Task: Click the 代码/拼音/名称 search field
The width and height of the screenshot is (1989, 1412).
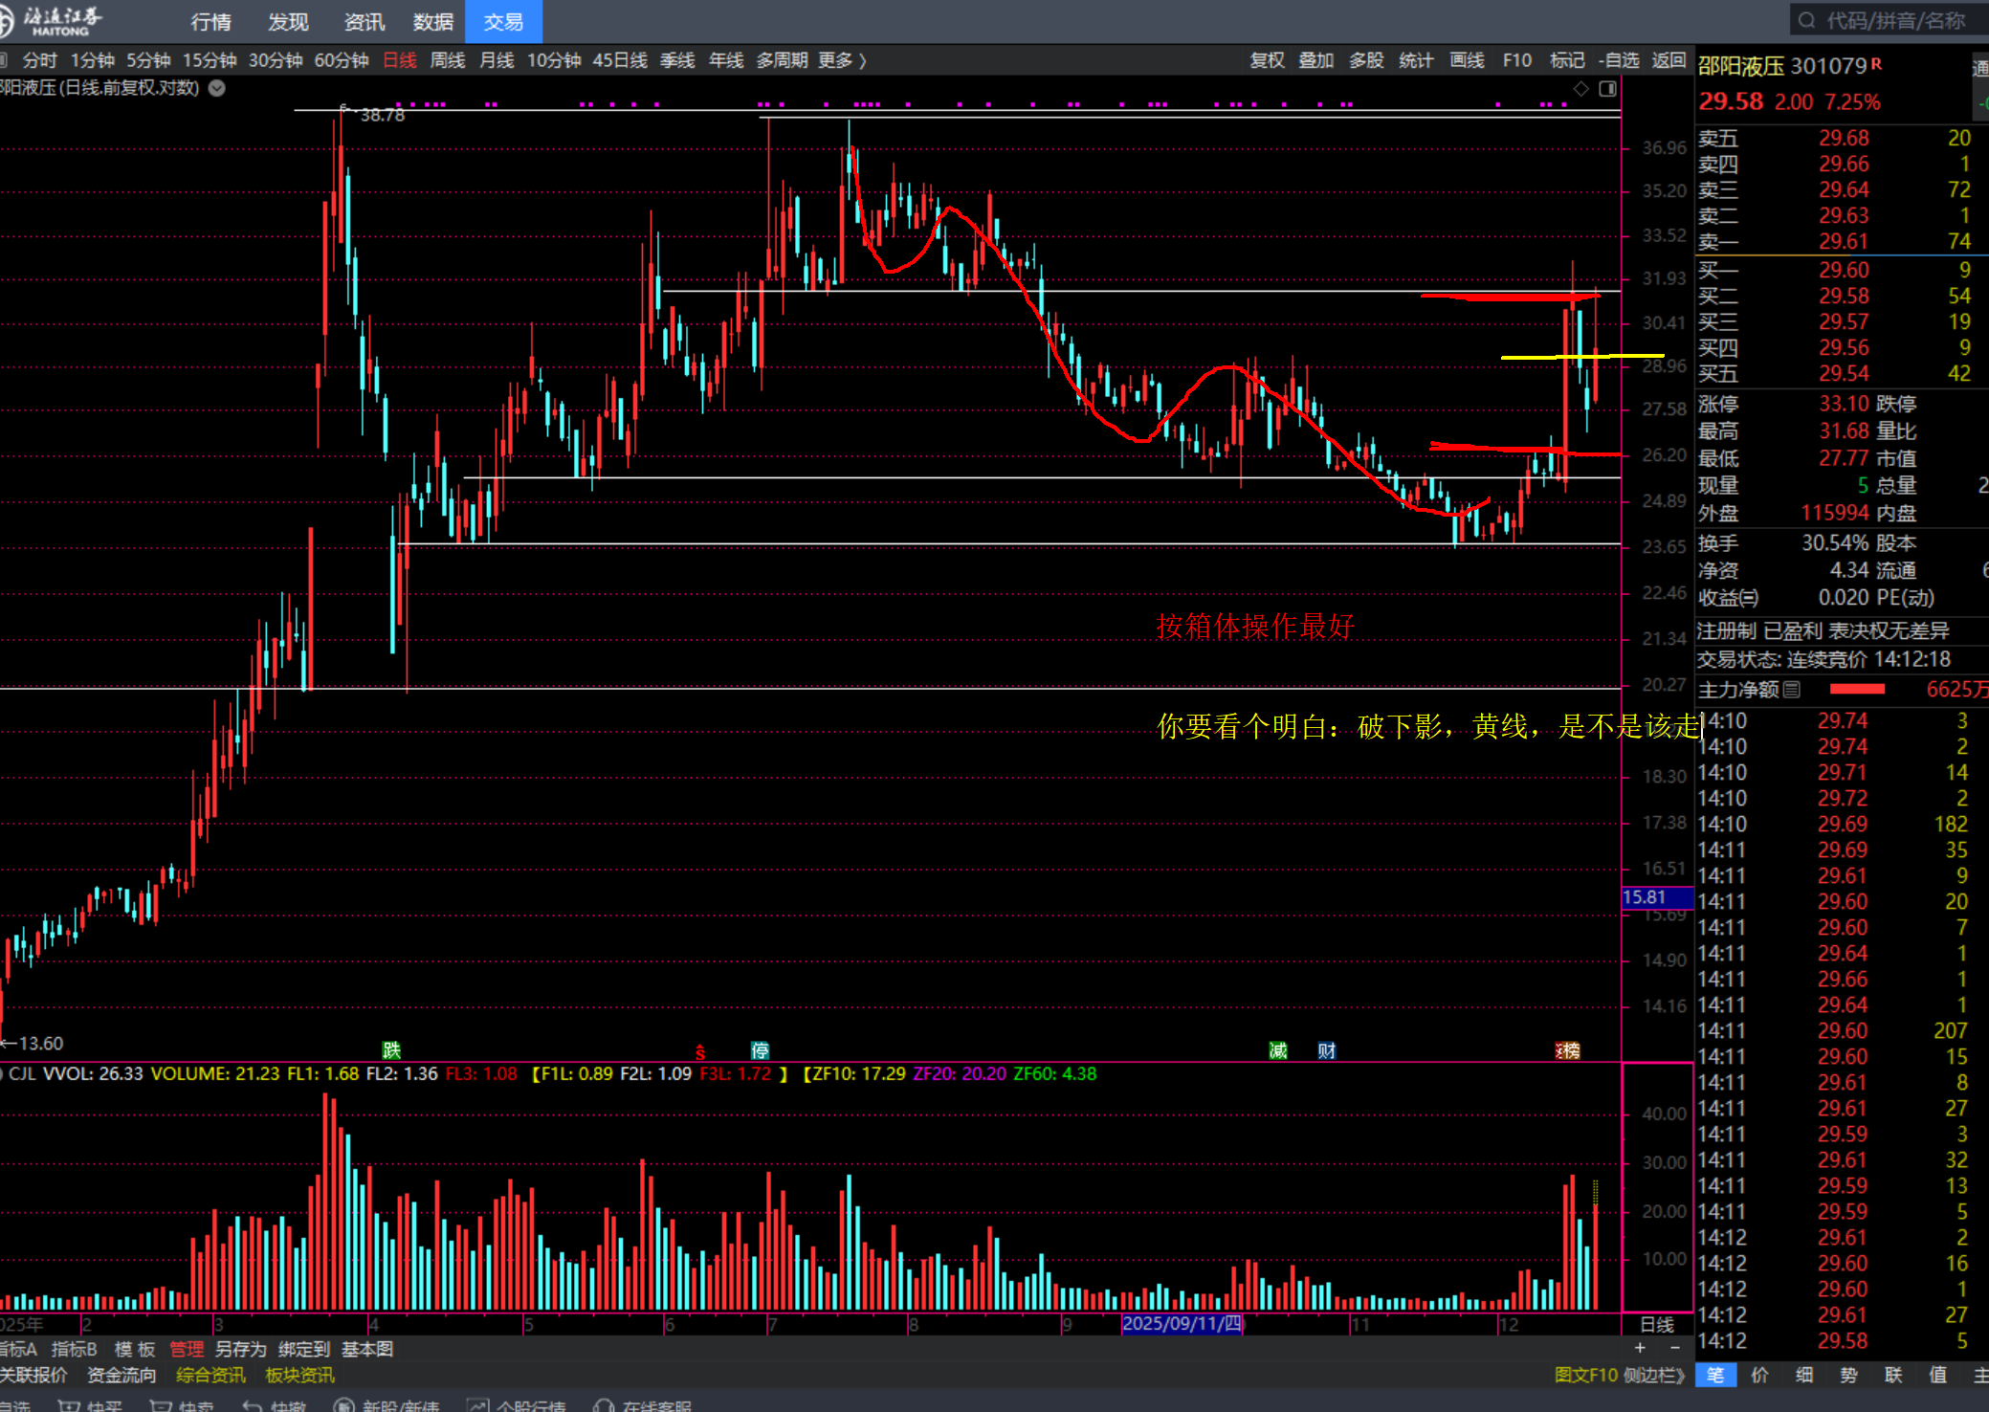Action: [1894, 20]
